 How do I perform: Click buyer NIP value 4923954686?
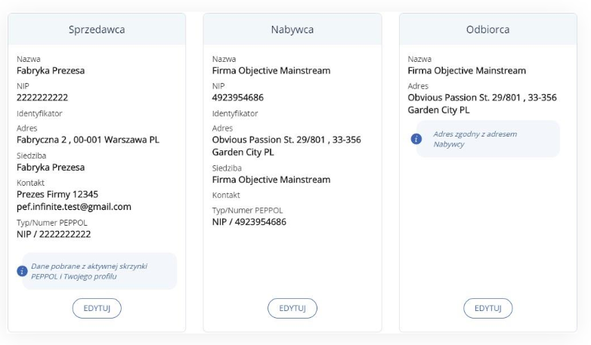(238, 97)
